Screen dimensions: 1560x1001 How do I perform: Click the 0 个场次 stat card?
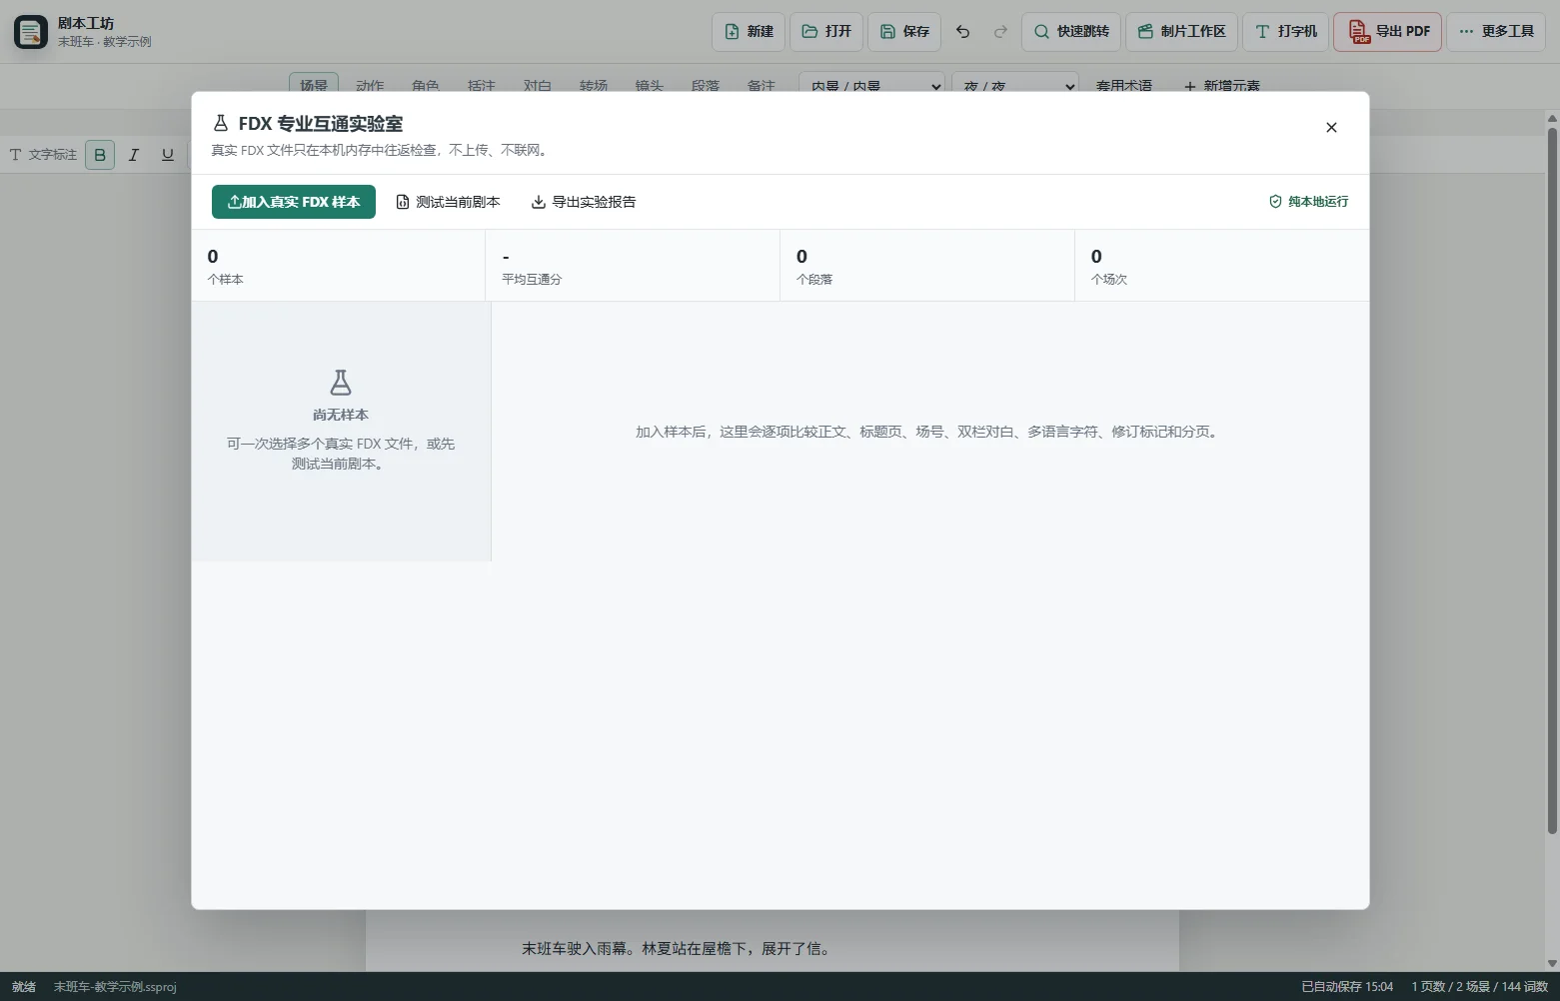click(1222, 266)
